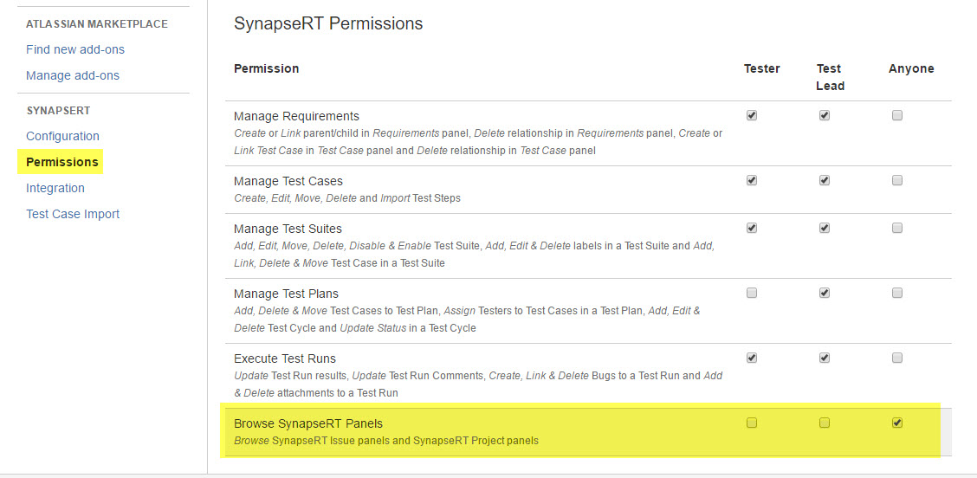Check Anyone for Manage Requirements
The image size is (977, 478).
coord(897,115)
